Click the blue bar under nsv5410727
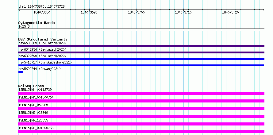Image resolution: width=273 pixels, height=135 pixels. click(141, 65)
